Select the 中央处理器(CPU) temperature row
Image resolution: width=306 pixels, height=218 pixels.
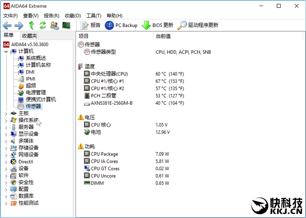point(134,74)
